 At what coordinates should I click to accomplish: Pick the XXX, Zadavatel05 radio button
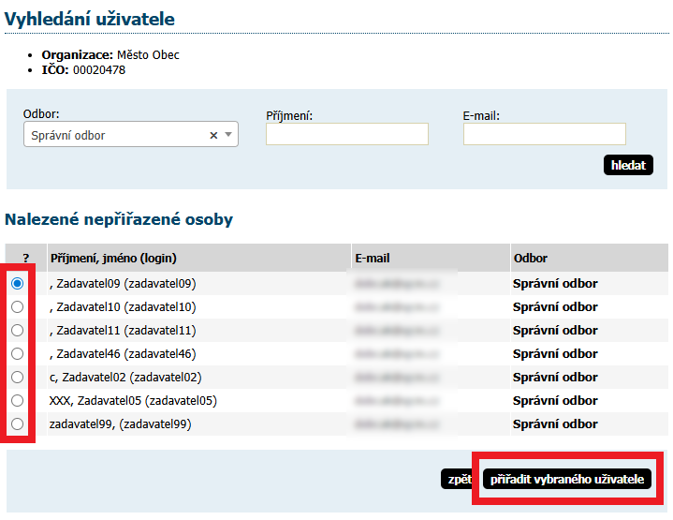(17, 401)
